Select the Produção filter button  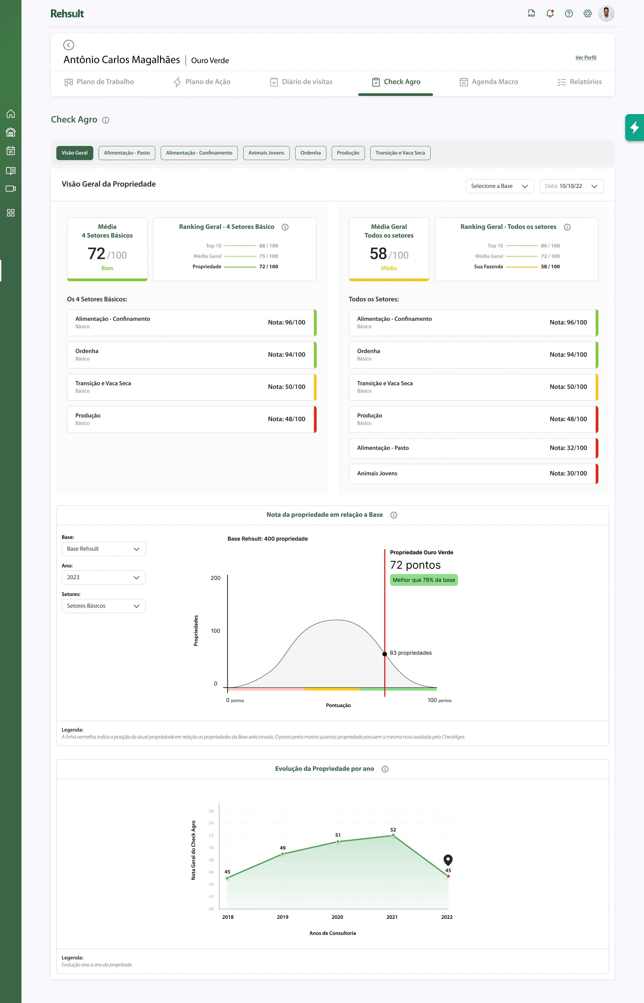click(x=348, y=153)
